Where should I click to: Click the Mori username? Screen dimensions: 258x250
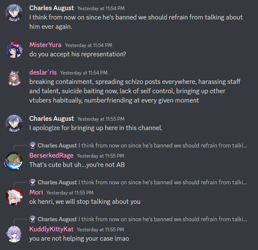[36, 192]
